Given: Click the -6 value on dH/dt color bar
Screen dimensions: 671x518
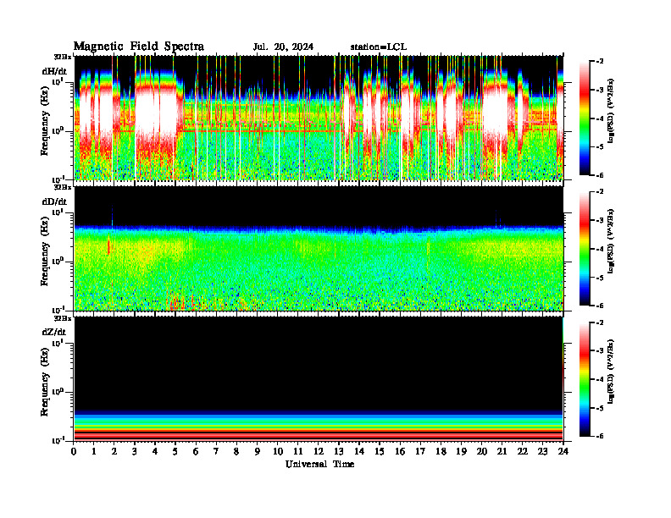Looking at the screenshot, I should pos(600,175).
